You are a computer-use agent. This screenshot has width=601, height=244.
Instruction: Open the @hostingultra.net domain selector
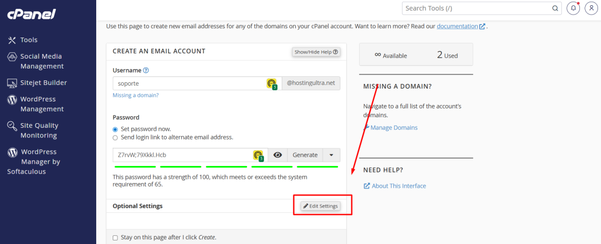[311, 84]
